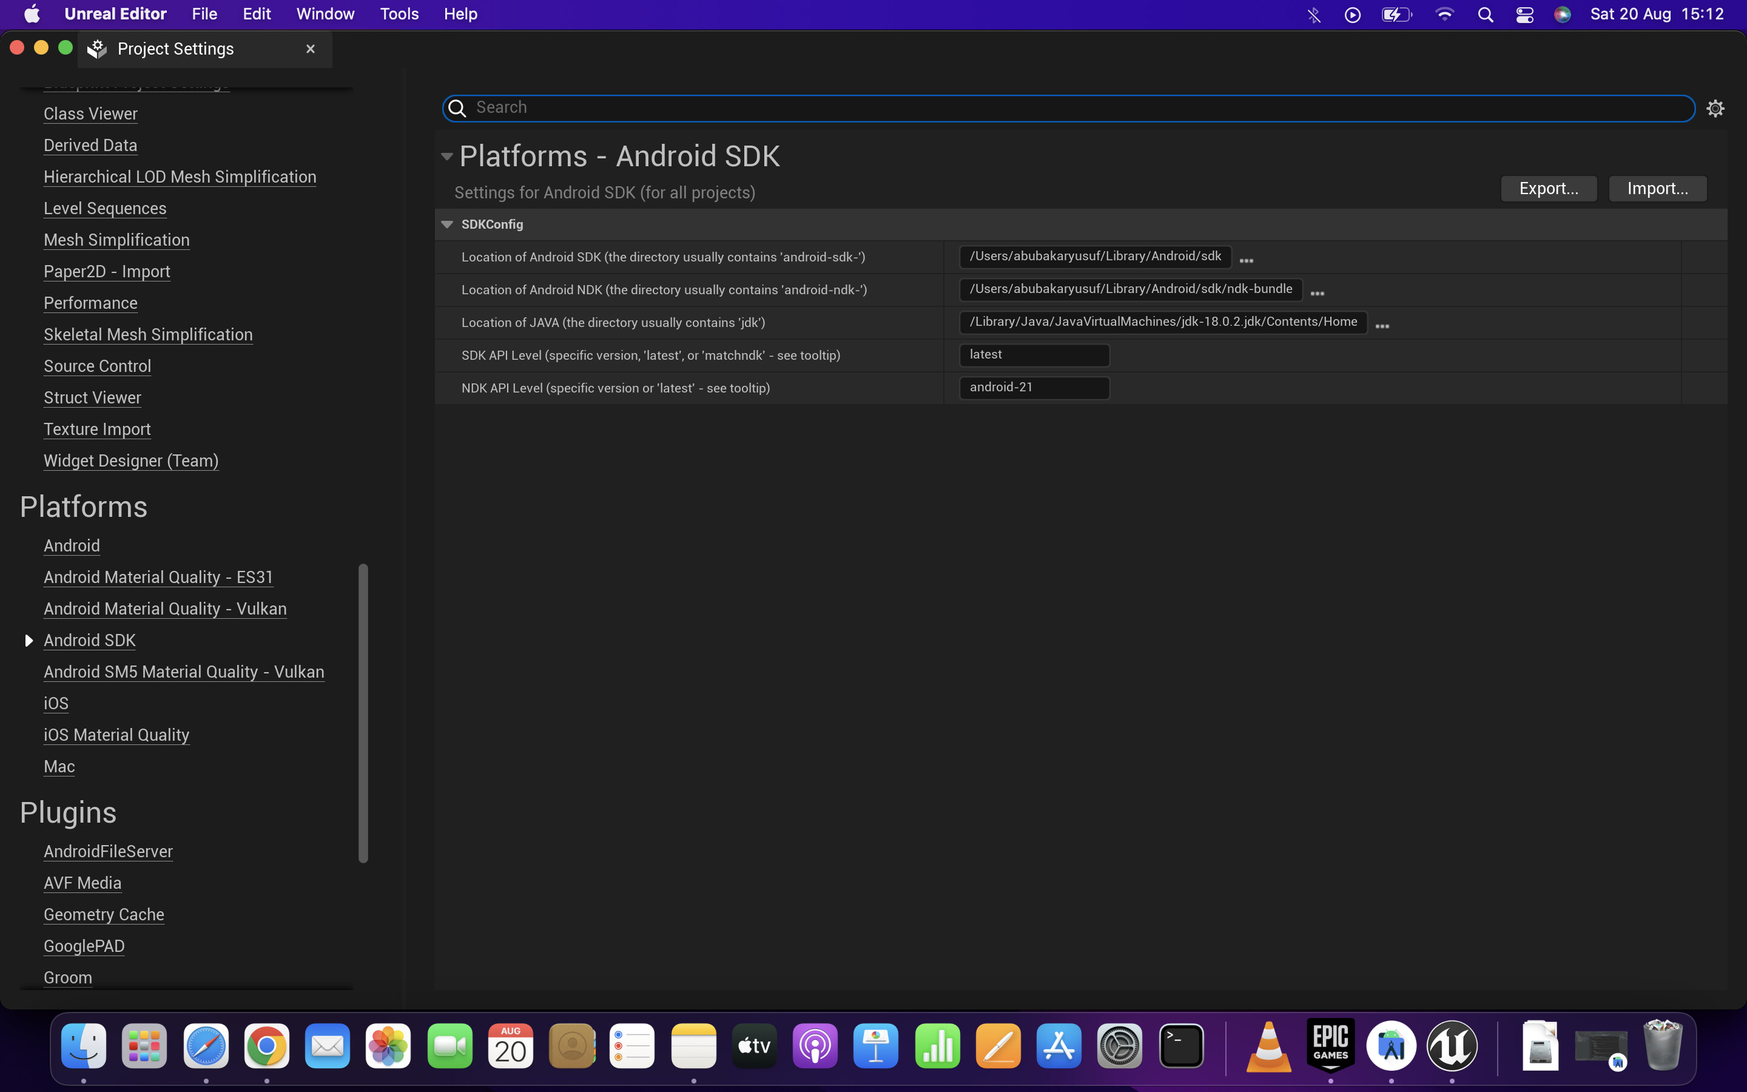The height and width of the screenshot is (1092, 1747).
Task: Open Finder from the dock
Action: 84,1045
